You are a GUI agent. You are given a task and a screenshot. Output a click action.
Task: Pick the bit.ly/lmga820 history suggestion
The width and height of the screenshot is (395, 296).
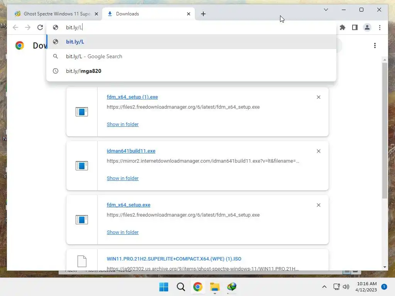tap(191, 71)
